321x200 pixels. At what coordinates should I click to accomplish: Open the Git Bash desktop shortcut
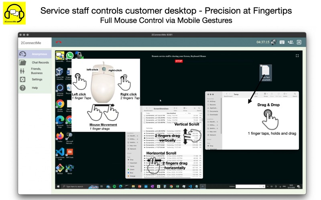point(60,169)
